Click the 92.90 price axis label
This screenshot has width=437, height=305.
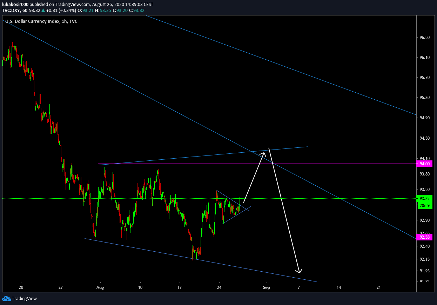[x=424, y=220]
